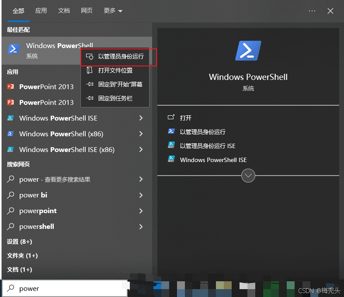Select power bi web suggestion text
Screen dimensions: 344x297
[x=33, y=195]
